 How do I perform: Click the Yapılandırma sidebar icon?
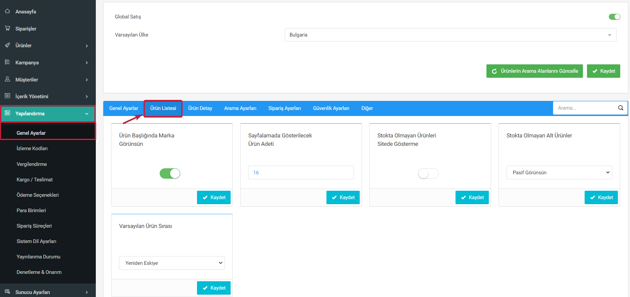pyautogui.click(x=7, y=113)
